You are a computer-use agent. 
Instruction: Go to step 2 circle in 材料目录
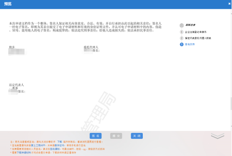coord(182,38)
